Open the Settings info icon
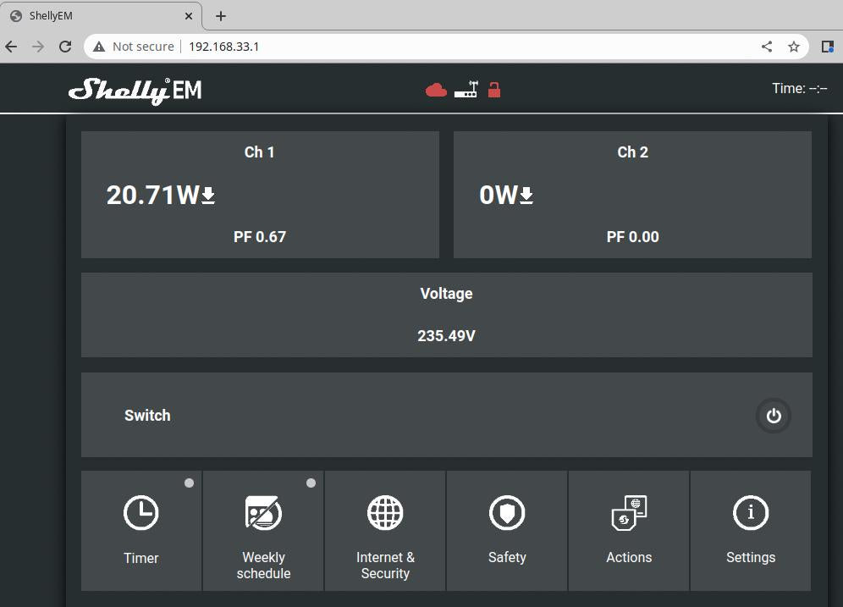The height and width of the screenshot is (607, 843). pos(751,513)
